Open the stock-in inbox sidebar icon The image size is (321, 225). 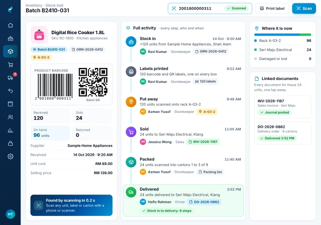tap(10, 38)
